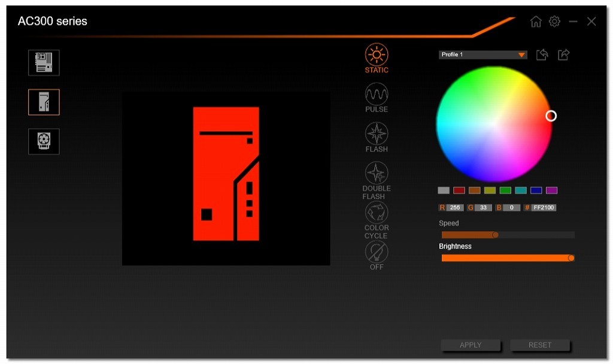Select the STATIC lighting mode

pos(377,58)
